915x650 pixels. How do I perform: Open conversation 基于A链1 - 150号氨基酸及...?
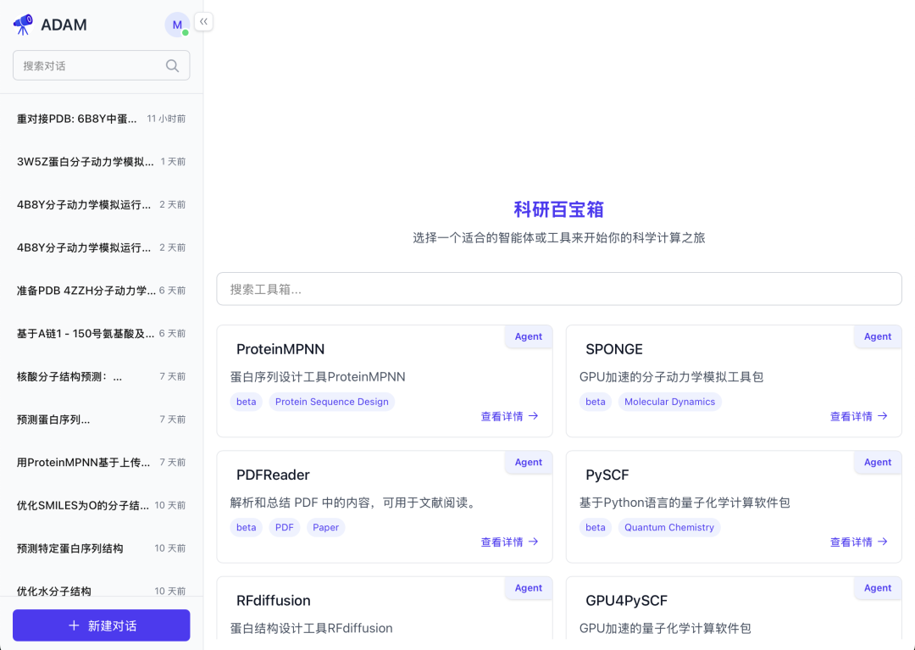101,334
